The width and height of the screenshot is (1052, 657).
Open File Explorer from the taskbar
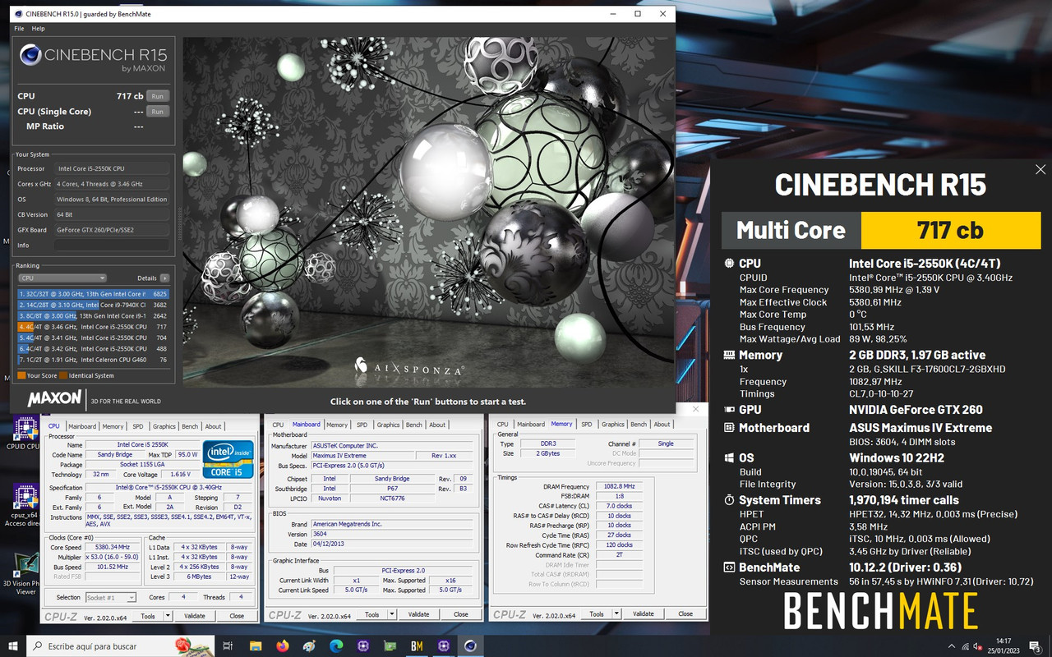(256, 646)
